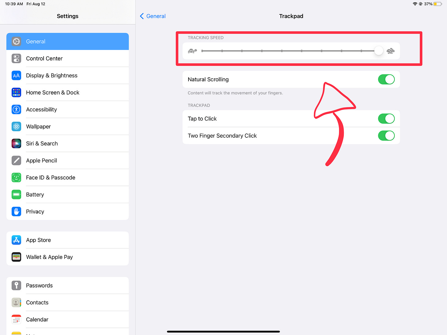Select Wallpaper in the sidebar
This screenshot has width=447, height=335.
pyautogui.click(x=68, y=126)
